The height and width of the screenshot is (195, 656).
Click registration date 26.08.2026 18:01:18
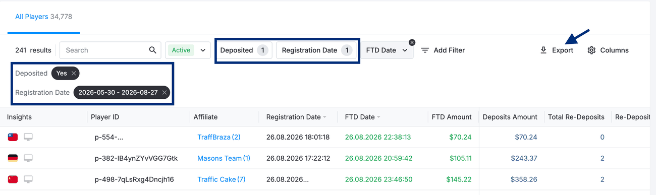point(298,137)
